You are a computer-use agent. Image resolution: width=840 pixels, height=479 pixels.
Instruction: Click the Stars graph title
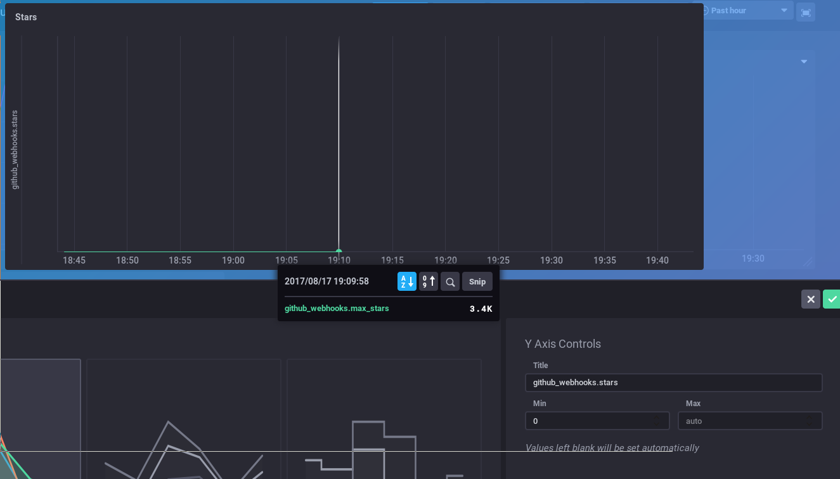25,17
